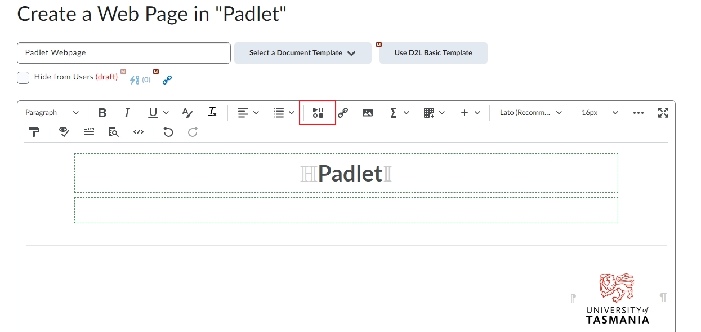The height and width of the screenshot is (332, 701).
Task: Expand the insert table menu
Action: tap(434, 113)
